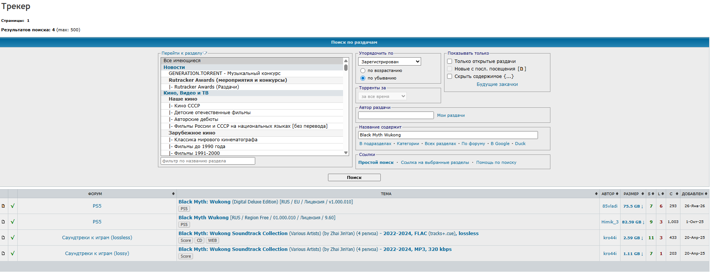
Task: Select GENERATION.TORRENT music contest section
Action: tap(252, 73)
